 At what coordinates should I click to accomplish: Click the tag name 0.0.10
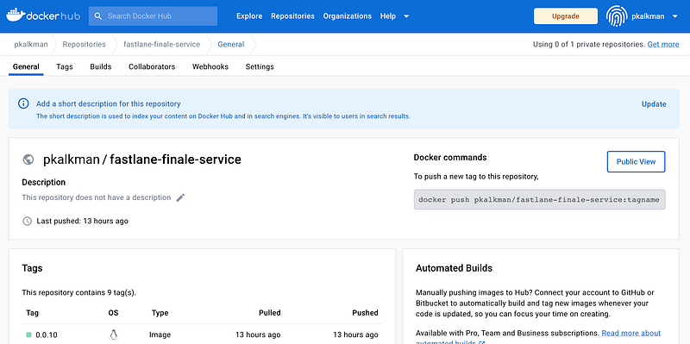point(47,335)
